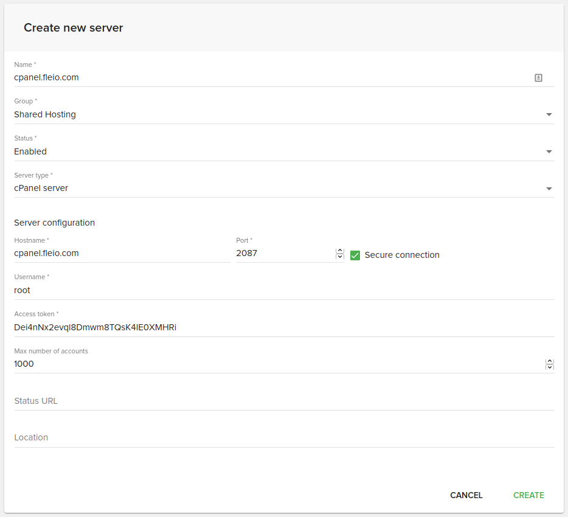Click into the Hostname input field

click(122, 254)
